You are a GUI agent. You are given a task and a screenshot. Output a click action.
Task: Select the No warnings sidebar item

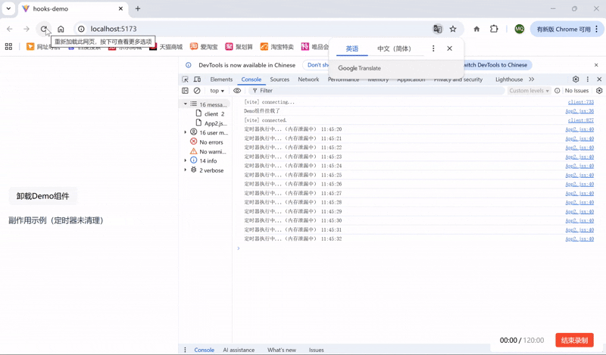(208, 151)
